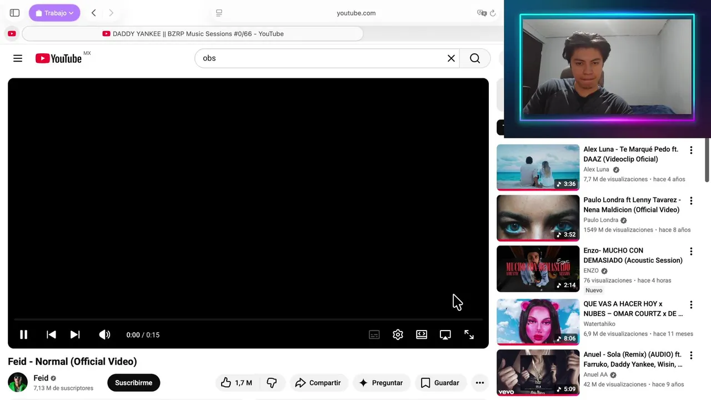Pause the video playback
The width and height of the screenshot is (711, 400).
click(x=23, y=334)
